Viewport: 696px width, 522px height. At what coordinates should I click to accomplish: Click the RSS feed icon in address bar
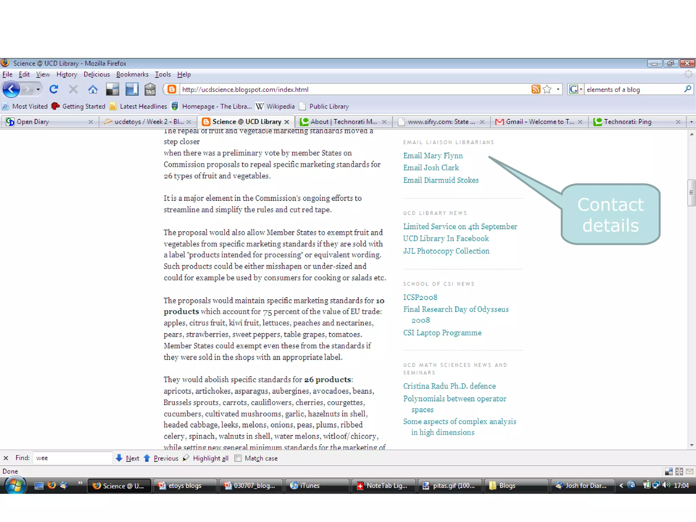click(536, 89)
